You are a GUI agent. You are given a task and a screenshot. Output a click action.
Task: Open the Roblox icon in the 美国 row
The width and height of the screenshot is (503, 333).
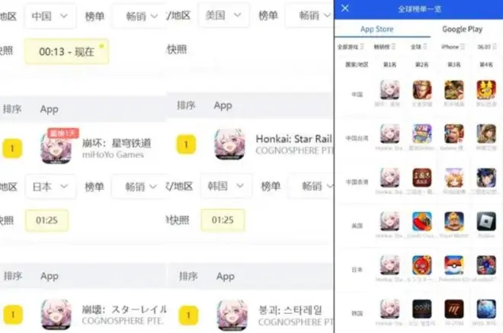(x=486, y=221)
